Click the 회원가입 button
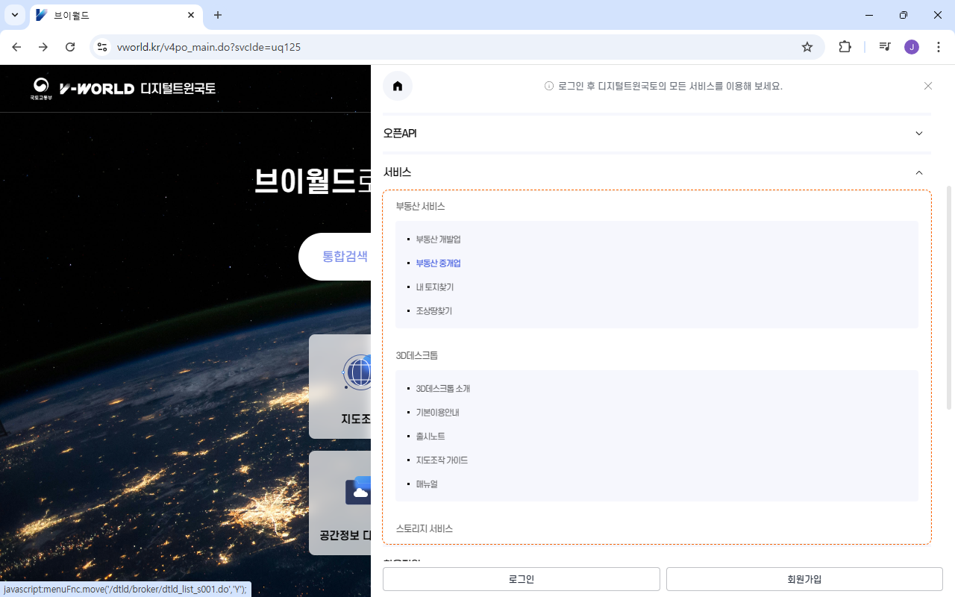 (804, 579)
